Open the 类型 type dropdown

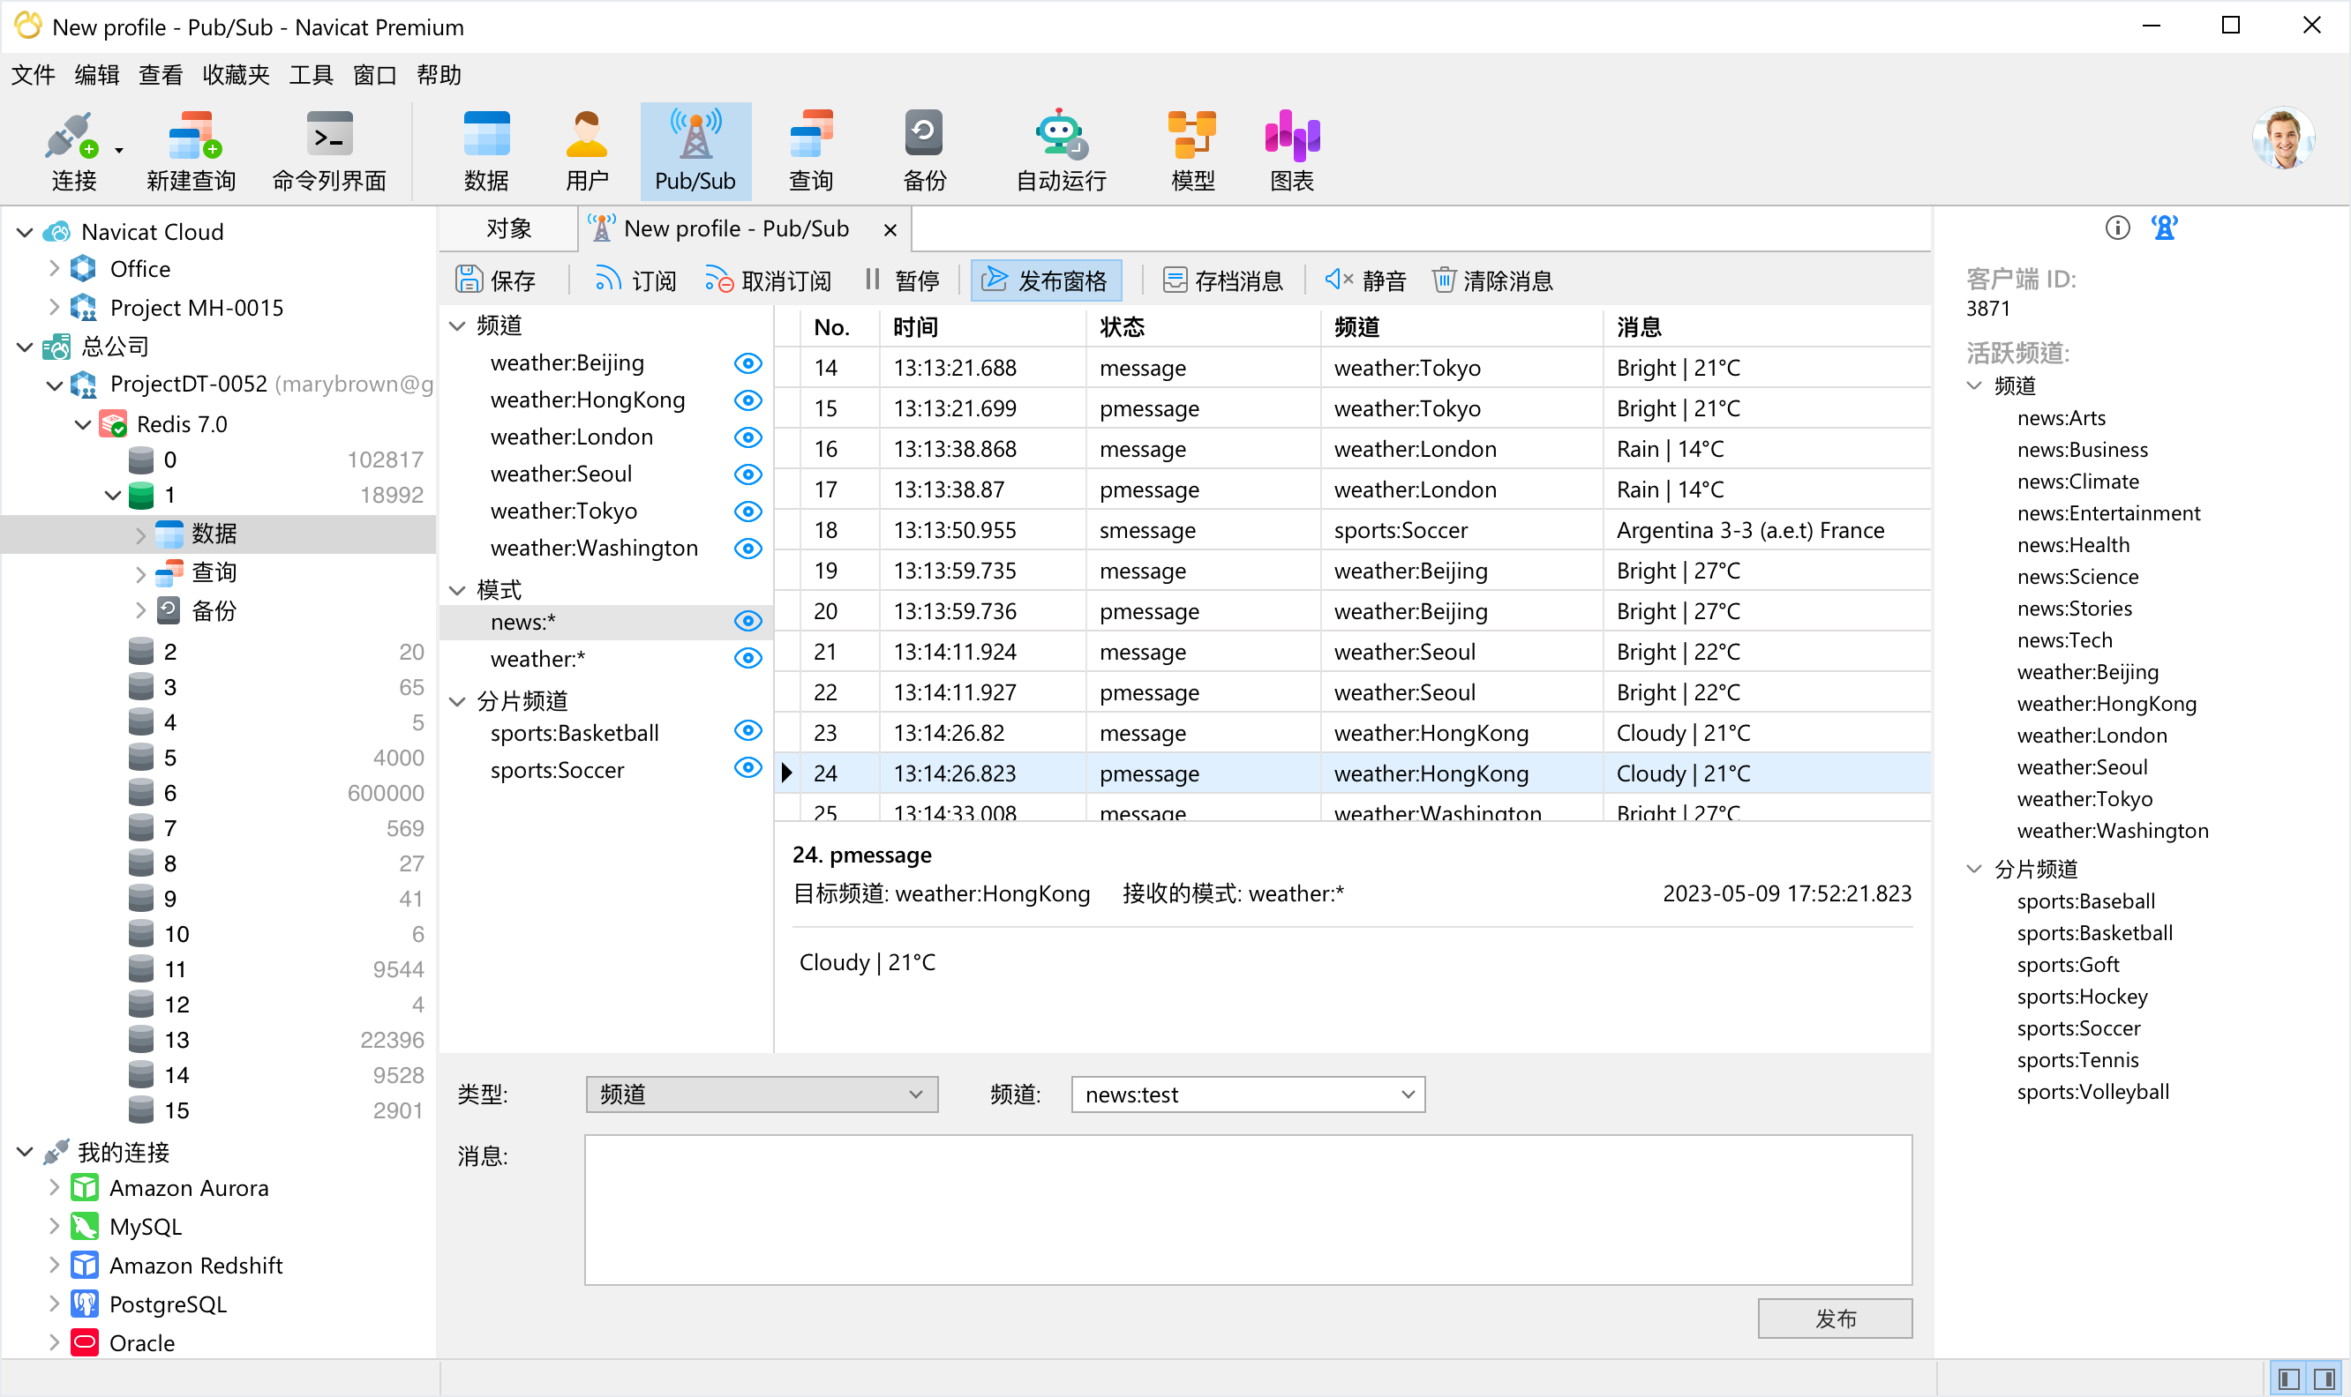point(762,1094)
